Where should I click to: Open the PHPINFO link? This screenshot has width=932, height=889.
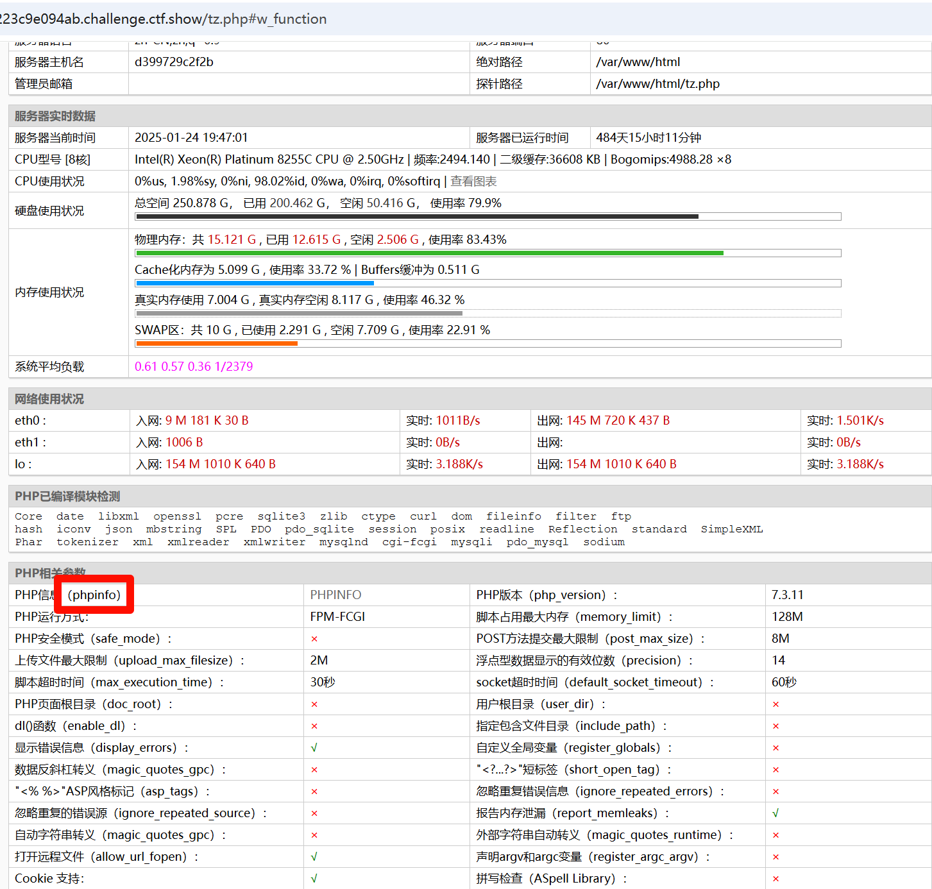(x=335, y=595)
